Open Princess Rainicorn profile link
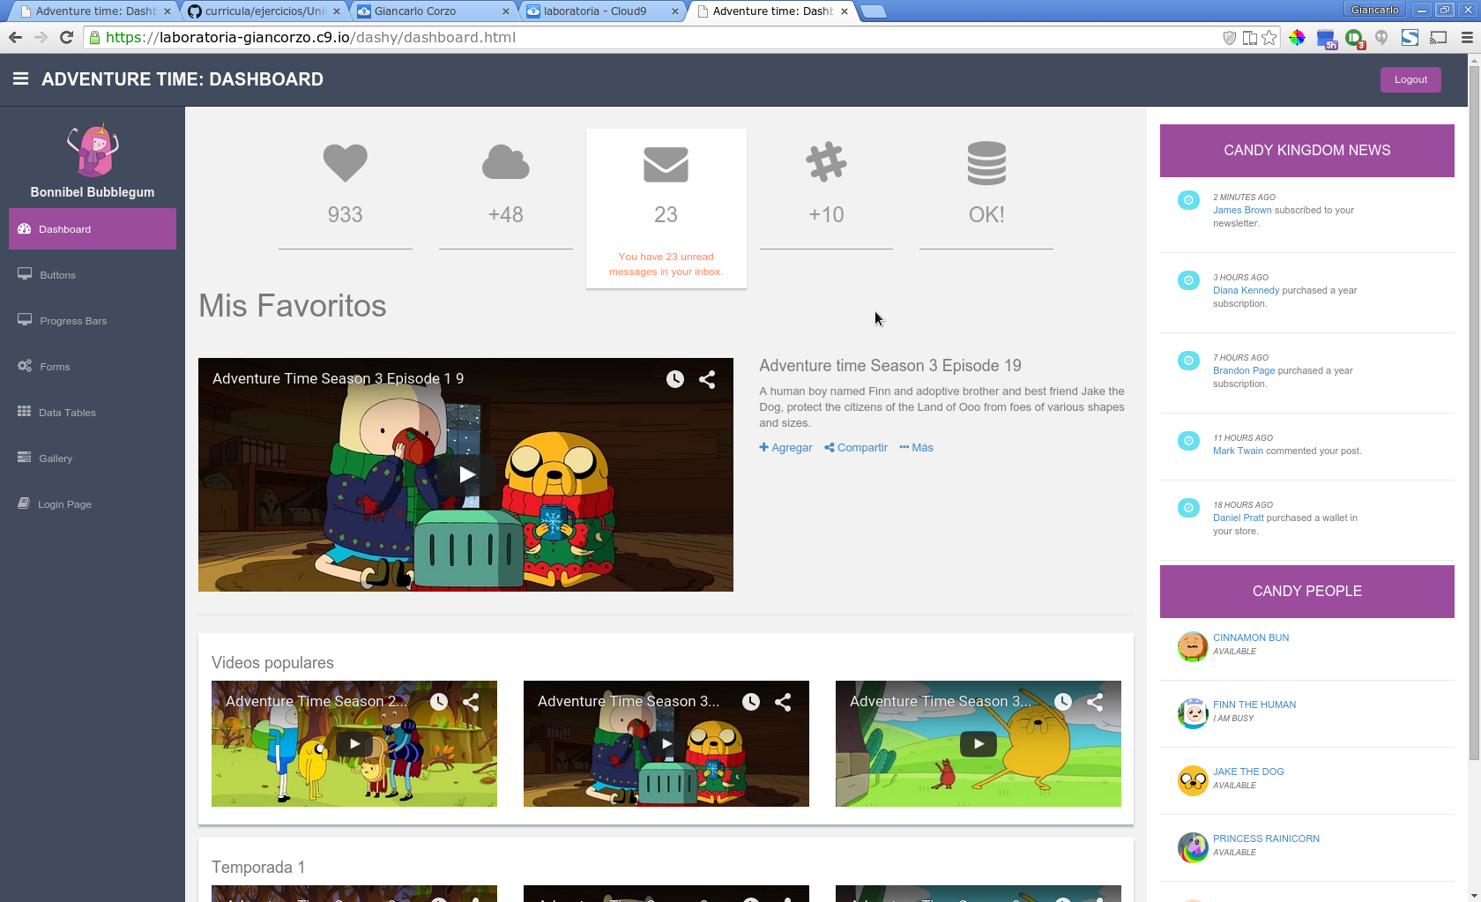 point(1266,839)
